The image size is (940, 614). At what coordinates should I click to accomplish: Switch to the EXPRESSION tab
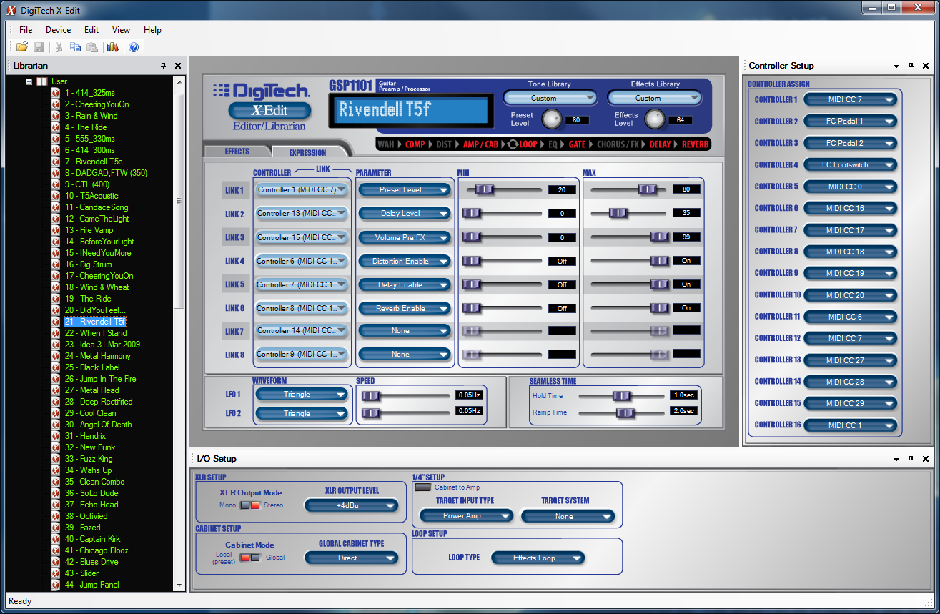coord(308,152)
